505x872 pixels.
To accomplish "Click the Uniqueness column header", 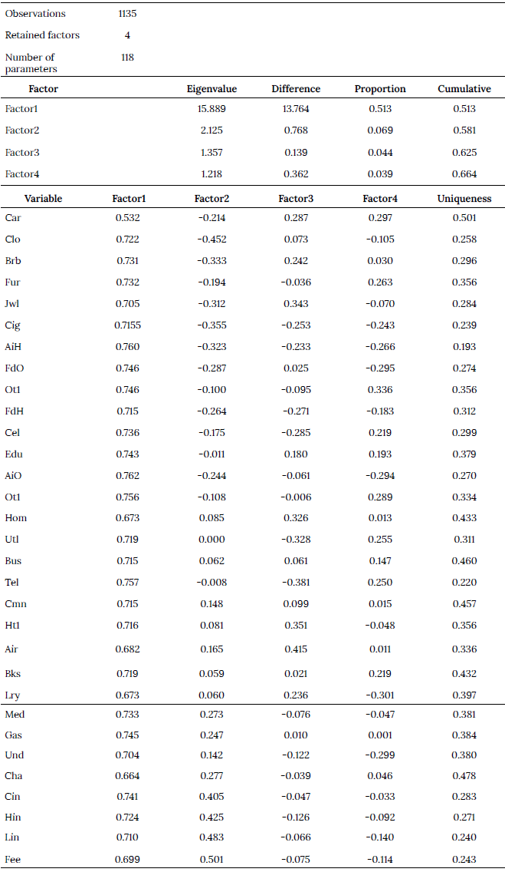I will click(464, 199).
